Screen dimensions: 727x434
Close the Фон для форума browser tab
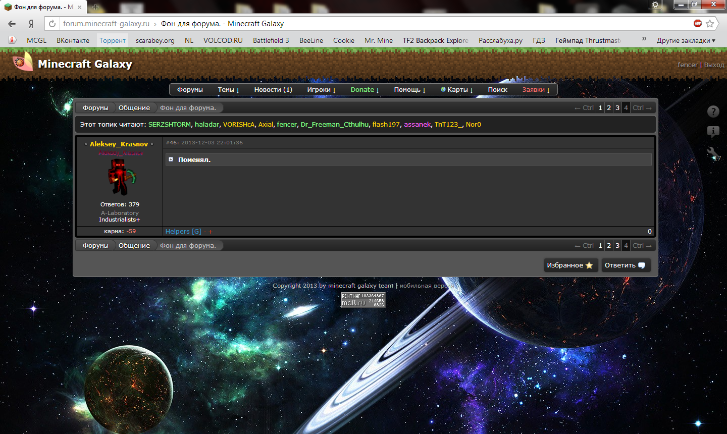click(80, 7)
